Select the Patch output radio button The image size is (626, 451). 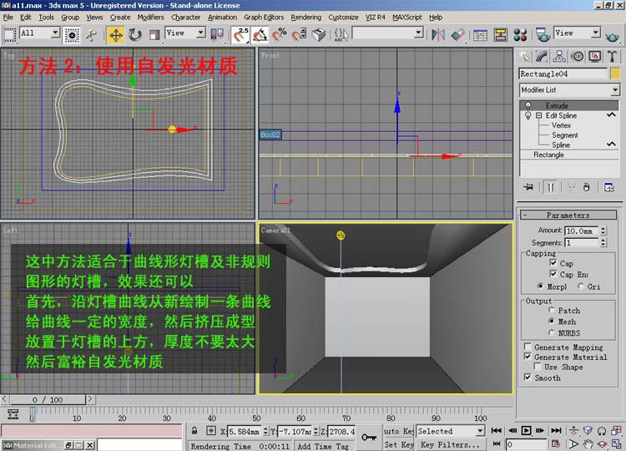click(552, 311)
